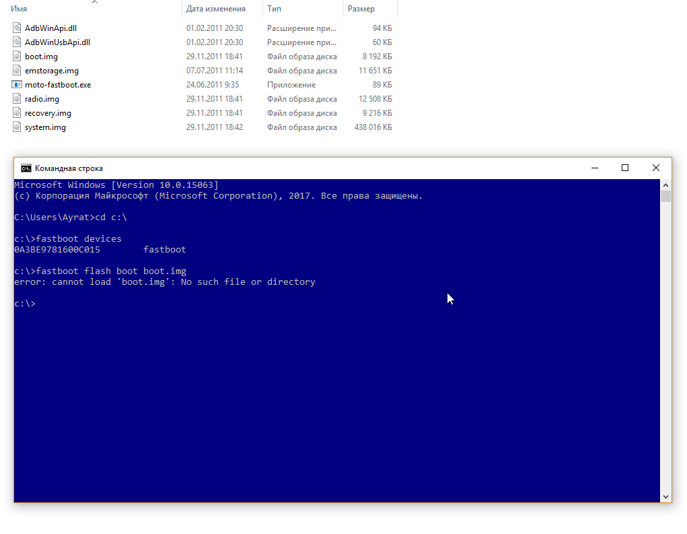687x534 pixels.
Task: Click the last c:\> prompt line
Action: (24, 304)
